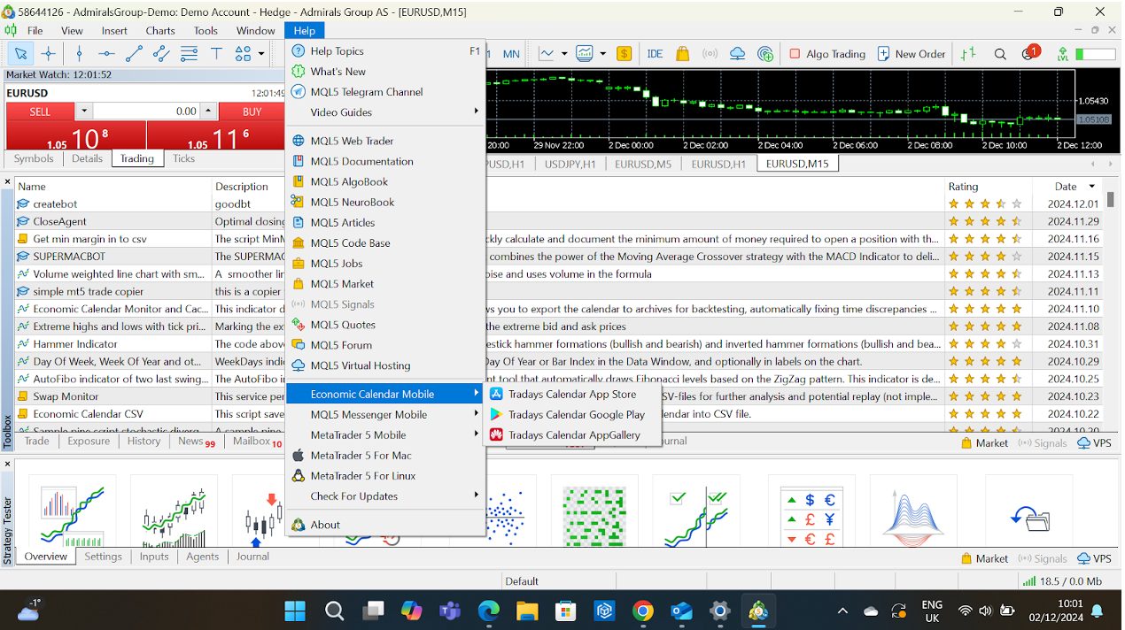Image resolution: width=1125 pixels, height=630 pixels.
Task: Draw a horizontal line tool
Action: [x=106, y=54]
